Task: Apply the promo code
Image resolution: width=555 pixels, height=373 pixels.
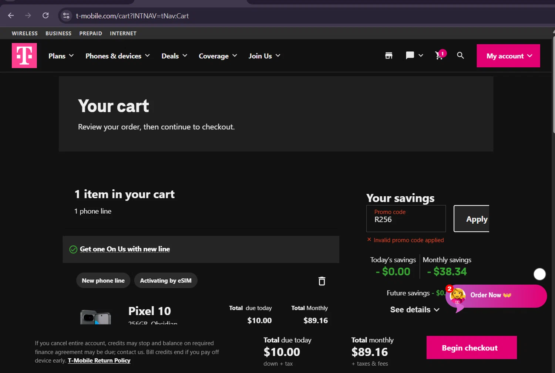Action: point(472,219)
